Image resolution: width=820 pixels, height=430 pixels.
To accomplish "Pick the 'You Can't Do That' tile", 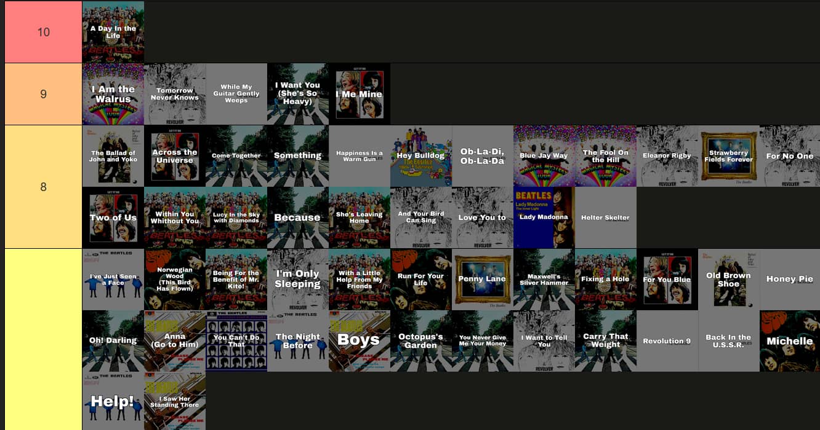I will (x=236, y=341).
